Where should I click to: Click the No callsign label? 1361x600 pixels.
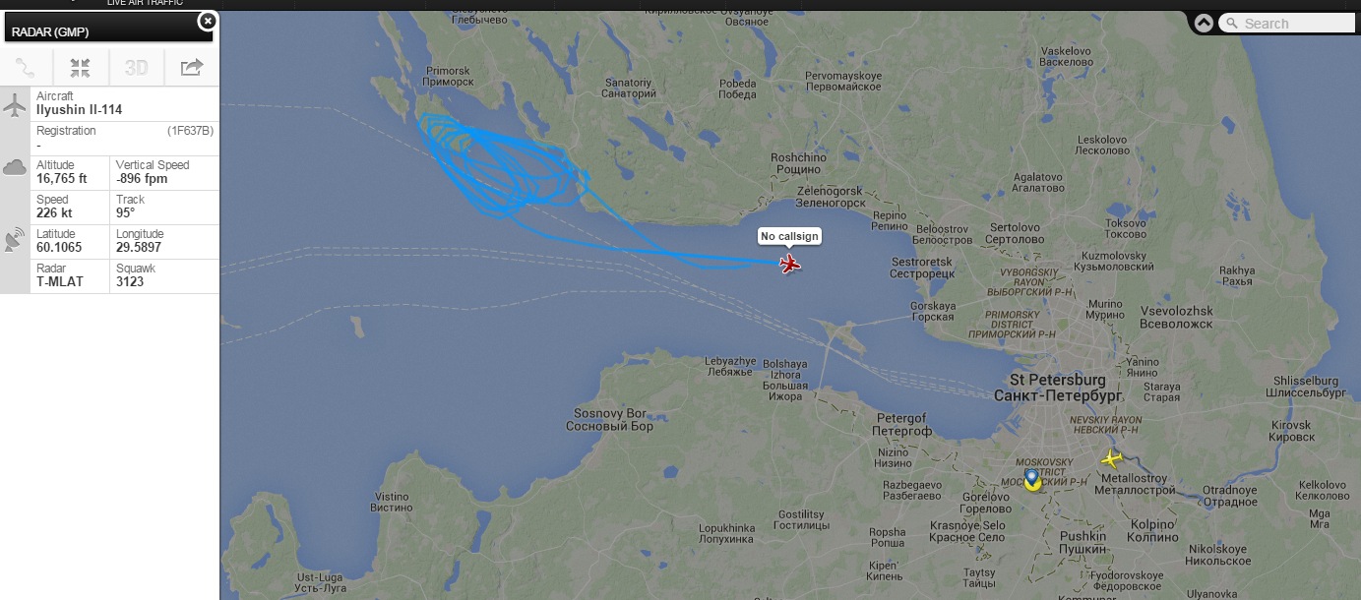pyautogui.click(x=789, y=237)
